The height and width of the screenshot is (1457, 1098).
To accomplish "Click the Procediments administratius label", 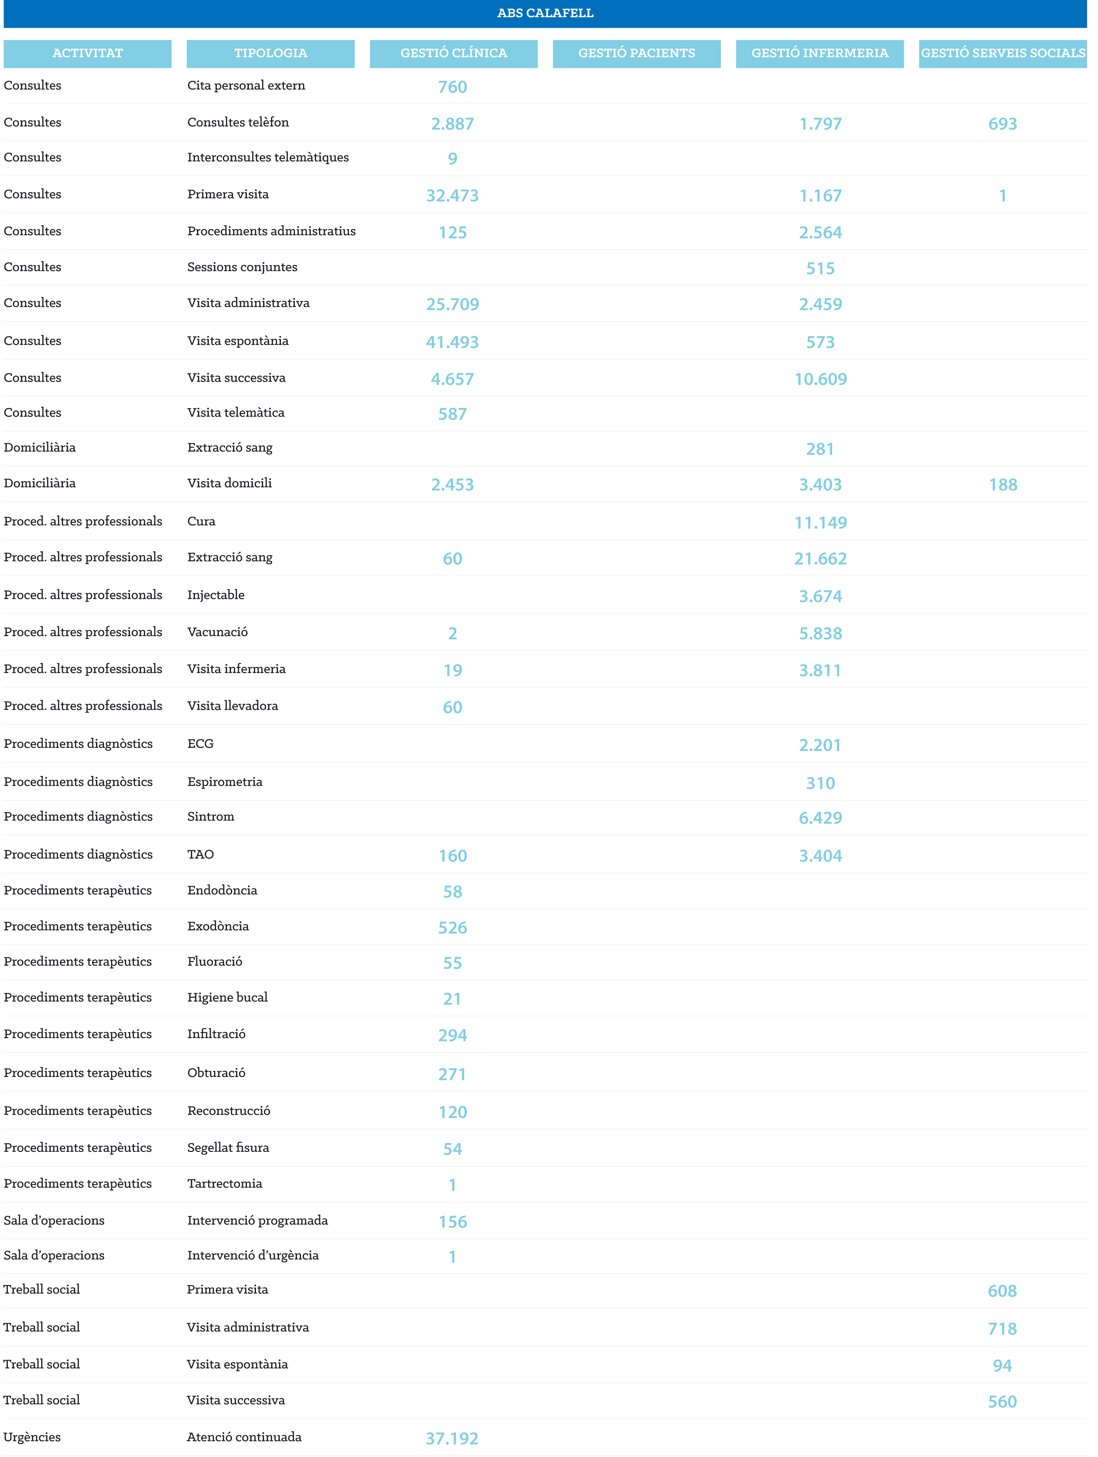I will [271, 231].
